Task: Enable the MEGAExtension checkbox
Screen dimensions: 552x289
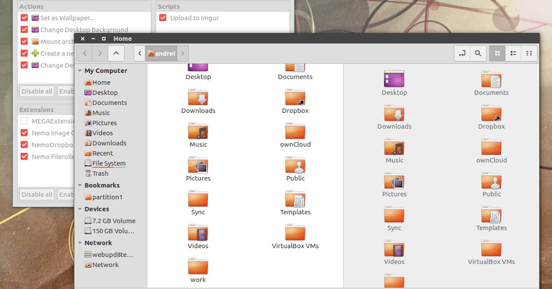Action: pos(24,121)
